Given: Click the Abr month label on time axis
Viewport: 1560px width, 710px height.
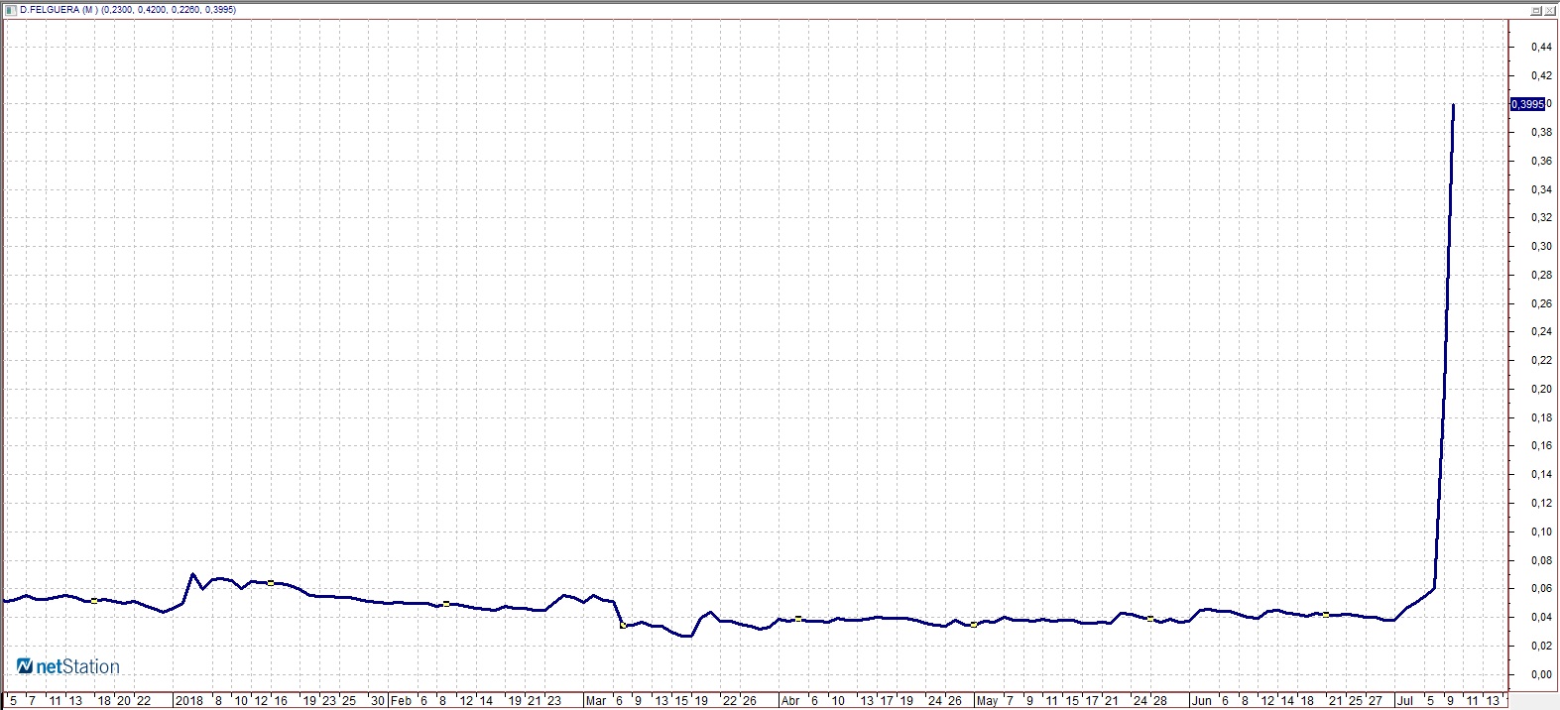Looking at the screenshot, I should tap(790, 700).
